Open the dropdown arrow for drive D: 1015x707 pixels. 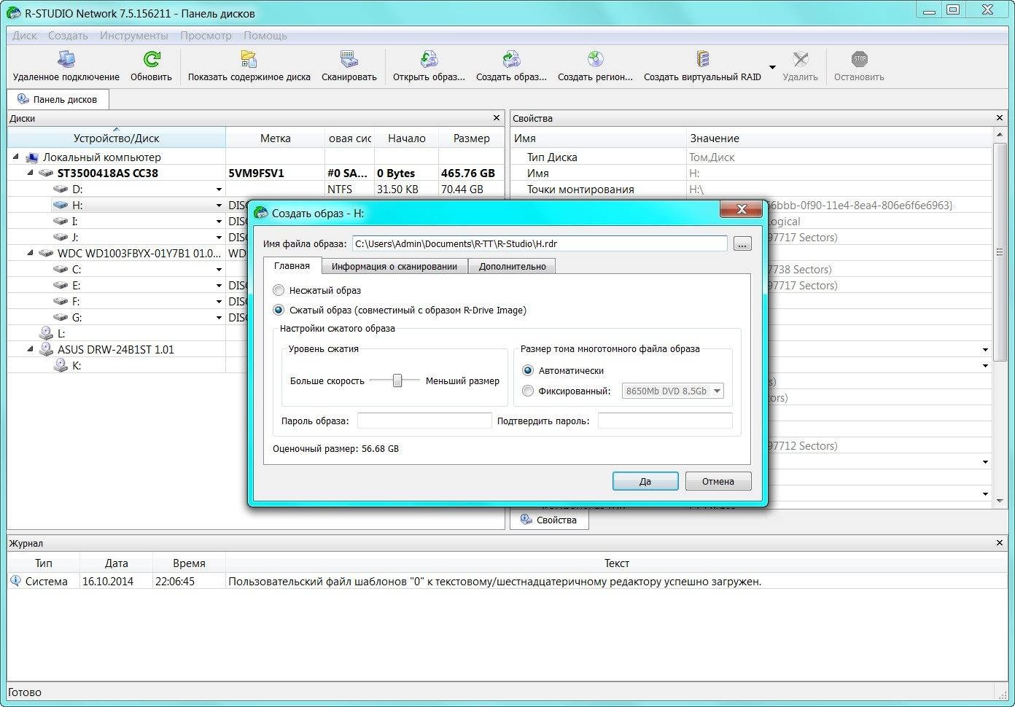[219, 190]
